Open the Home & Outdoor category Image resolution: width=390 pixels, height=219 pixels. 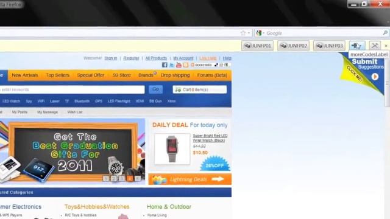pyautogui.click(x=169, y=207)
